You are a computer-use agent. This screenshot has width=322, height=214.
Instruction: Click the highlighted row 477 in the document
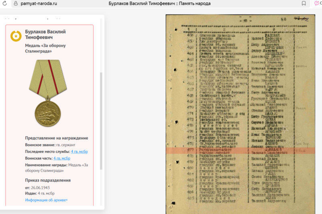tap(240, 150)
